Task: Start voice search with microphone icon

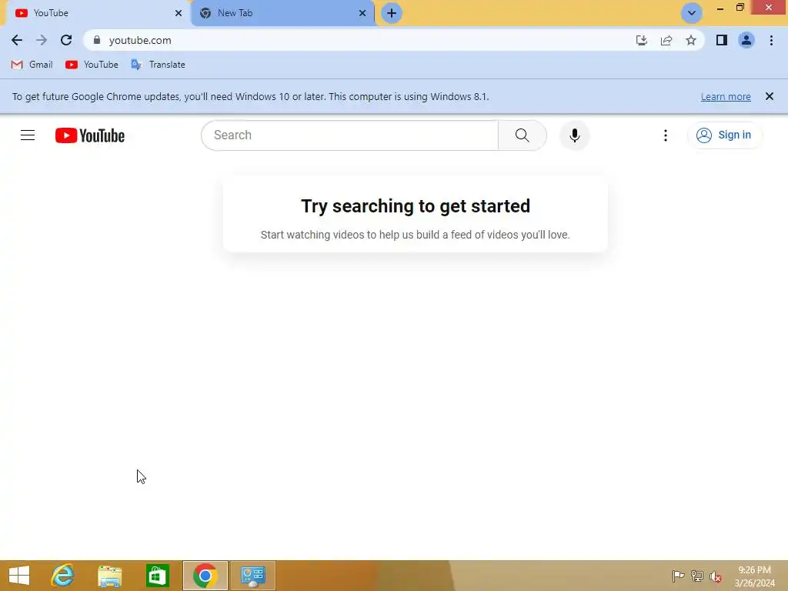Action: pos(574,135)
